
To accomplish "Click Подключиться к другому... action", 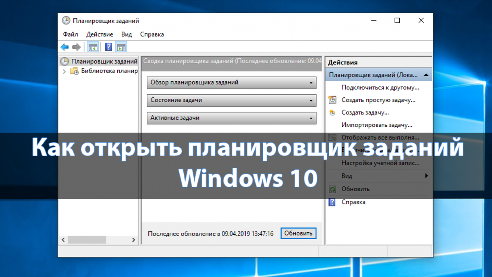I will pyautogui.click(x=380, y=87).
